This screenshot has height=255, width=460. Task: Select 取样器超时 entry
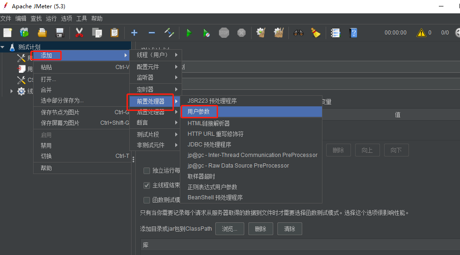(x=252, y=176)
